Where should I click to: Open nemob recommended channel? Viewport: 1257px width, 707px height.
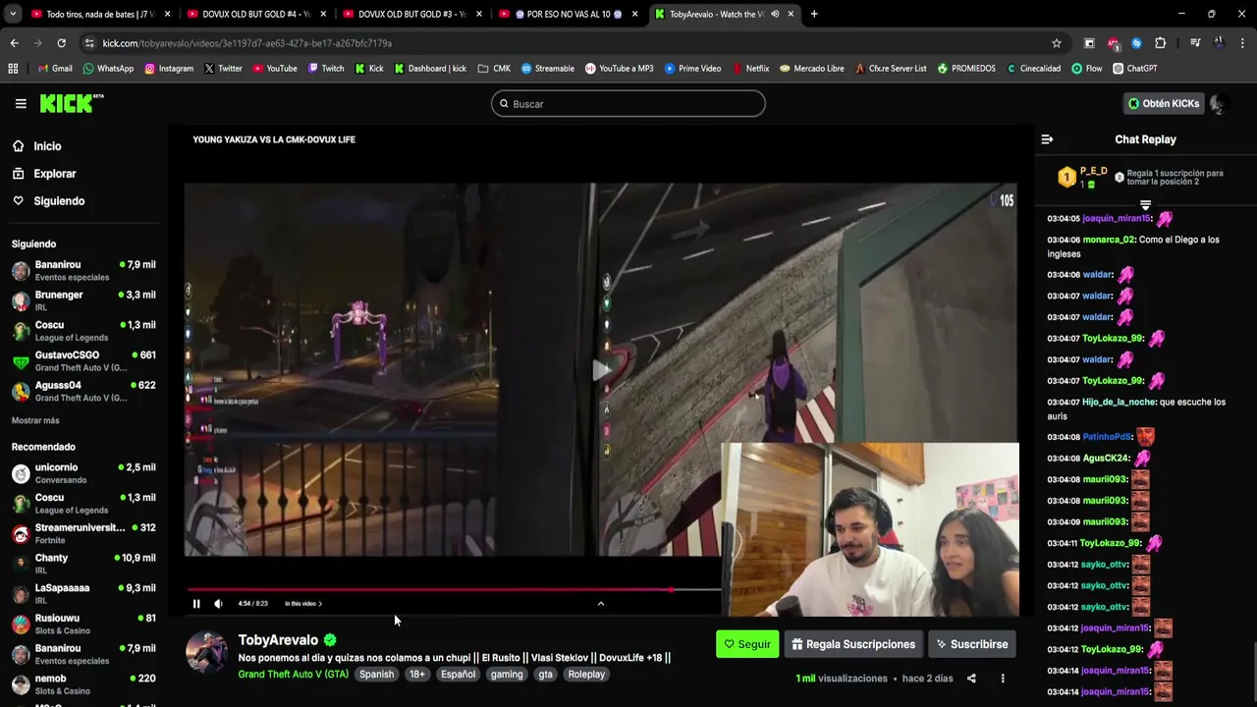[x=83, y=684]
